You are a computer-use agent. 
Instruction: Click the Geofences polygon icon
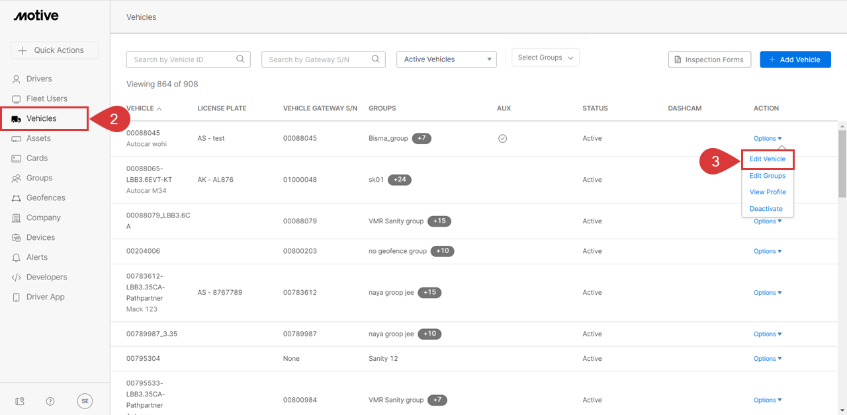17,198
